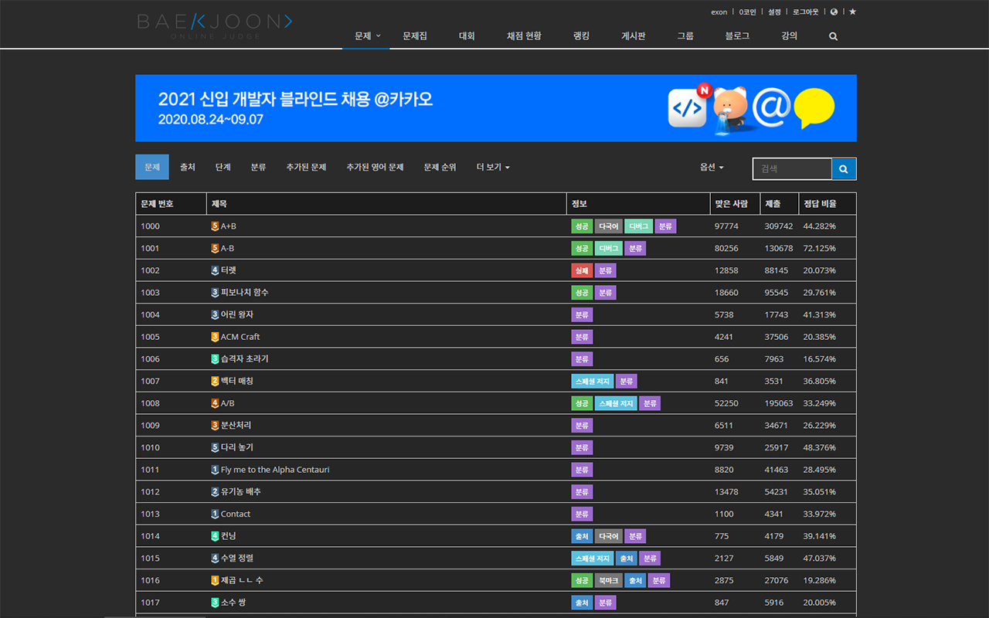This screenshot has height=618, width=989.
Task: Open the globe language icon in the header
Action: coord(834,12)
